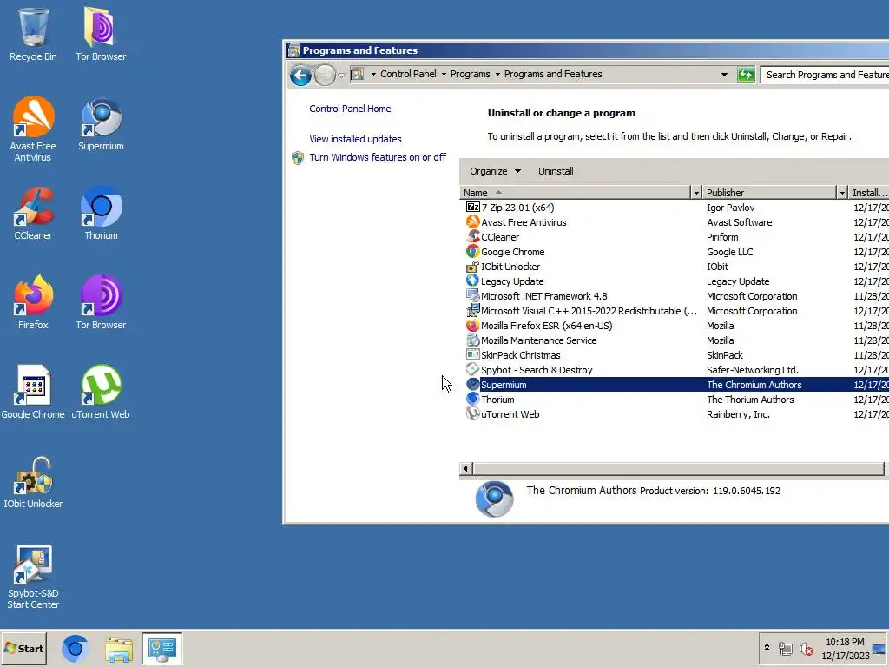889x667 pixels.
Task: Expand the arrow before Programs breadcrumb
Action: point(444,75)
